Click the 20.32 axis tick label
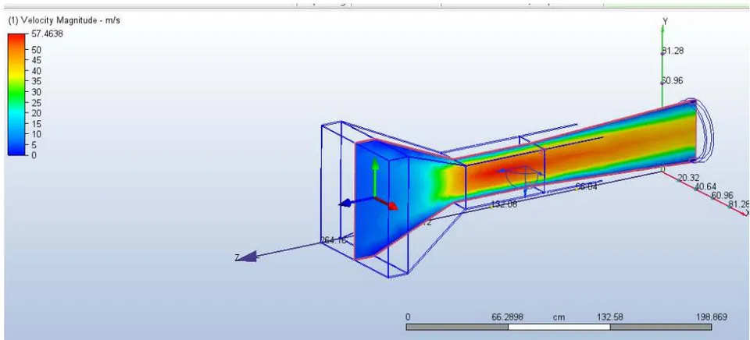750x340 pixels. (689, 178)
